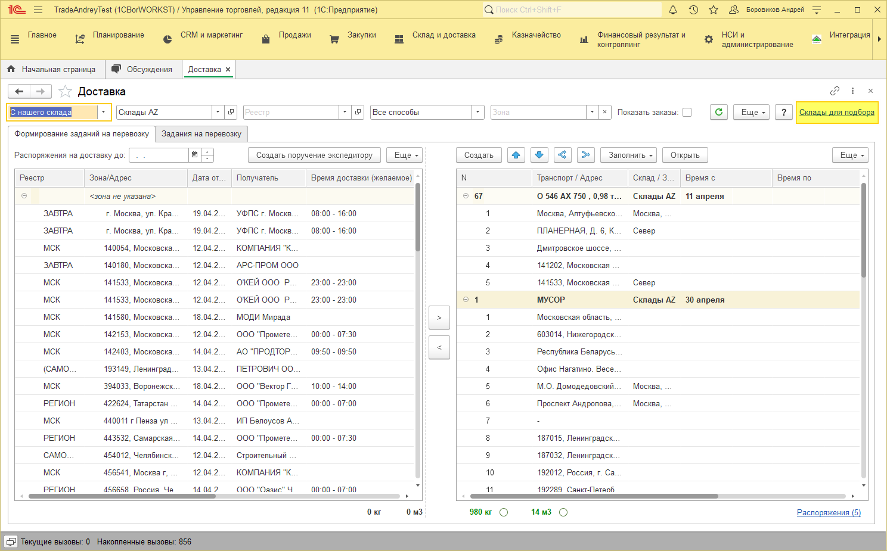Image resolution: width=887 pixels, height=551 pixels.
Task: Enable the Показать заказы checkbox
Action: tap(687, 112)
